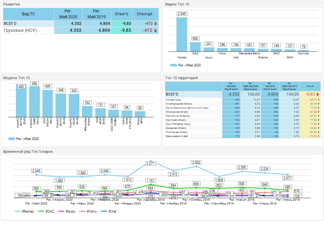The width and height of the screenshot is (324, 229).
Task: Click the 2.355 Kamaz data label
Action: click(x=242, y=167)
